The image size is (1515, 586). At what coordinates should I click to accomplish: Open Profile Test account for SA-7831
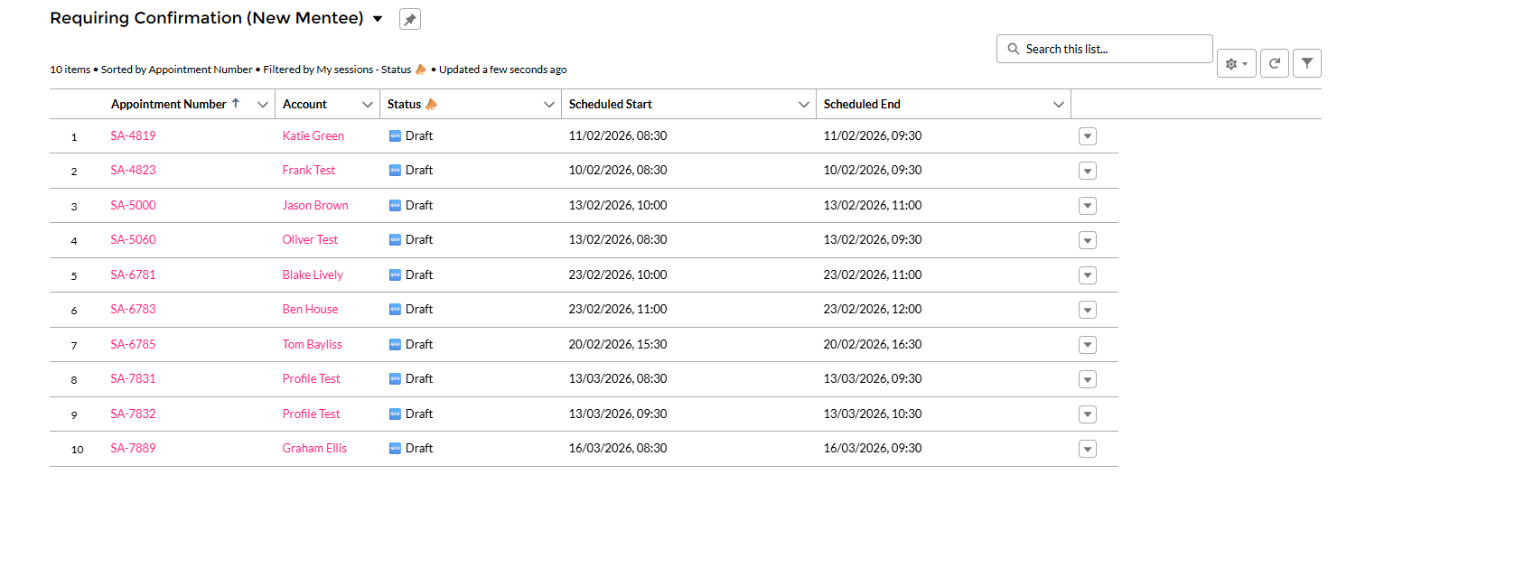[x=312, y=378]
